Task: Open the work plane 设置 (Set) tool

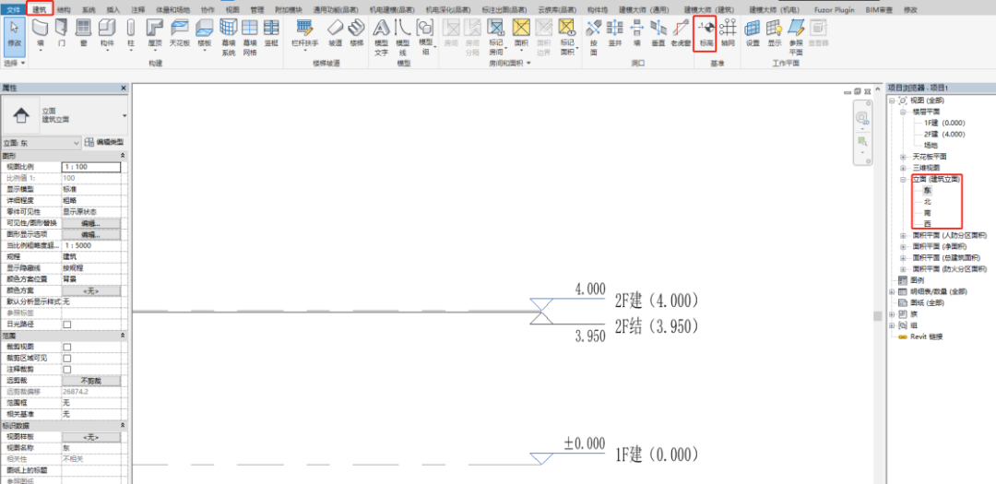Action: point(753,33)
